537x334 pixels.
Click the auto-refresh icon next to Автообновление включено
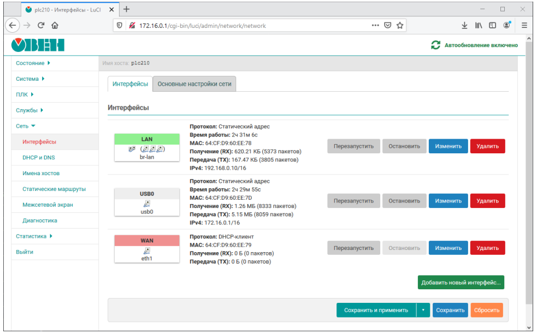pos(435,45)
